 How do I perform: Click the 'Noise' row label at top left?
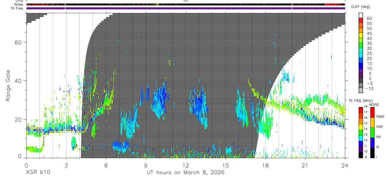click(19, 4)
